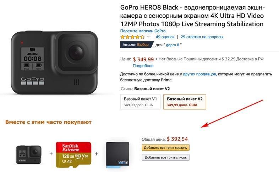Screen dimensions: 279x172
Task: Expand the rating breakdown chevron
Action: [x=148, y=37]
